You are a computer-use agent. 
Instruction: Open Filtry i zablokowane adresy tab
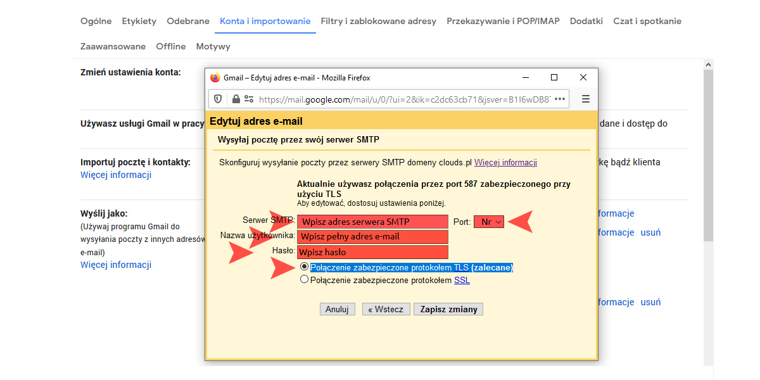(379, 21)
